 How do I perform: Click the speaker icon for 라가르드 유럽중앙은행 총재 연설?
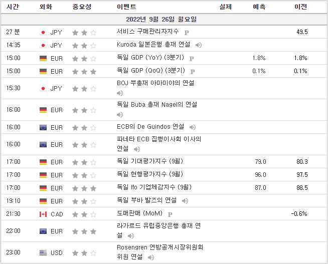131,236
